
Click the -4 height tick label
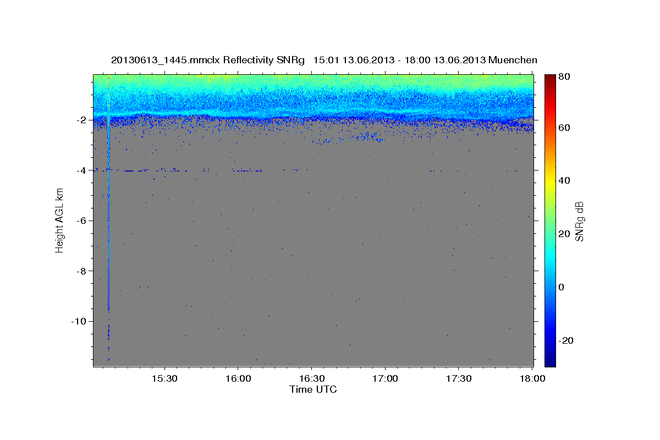(x=81, y=170)
